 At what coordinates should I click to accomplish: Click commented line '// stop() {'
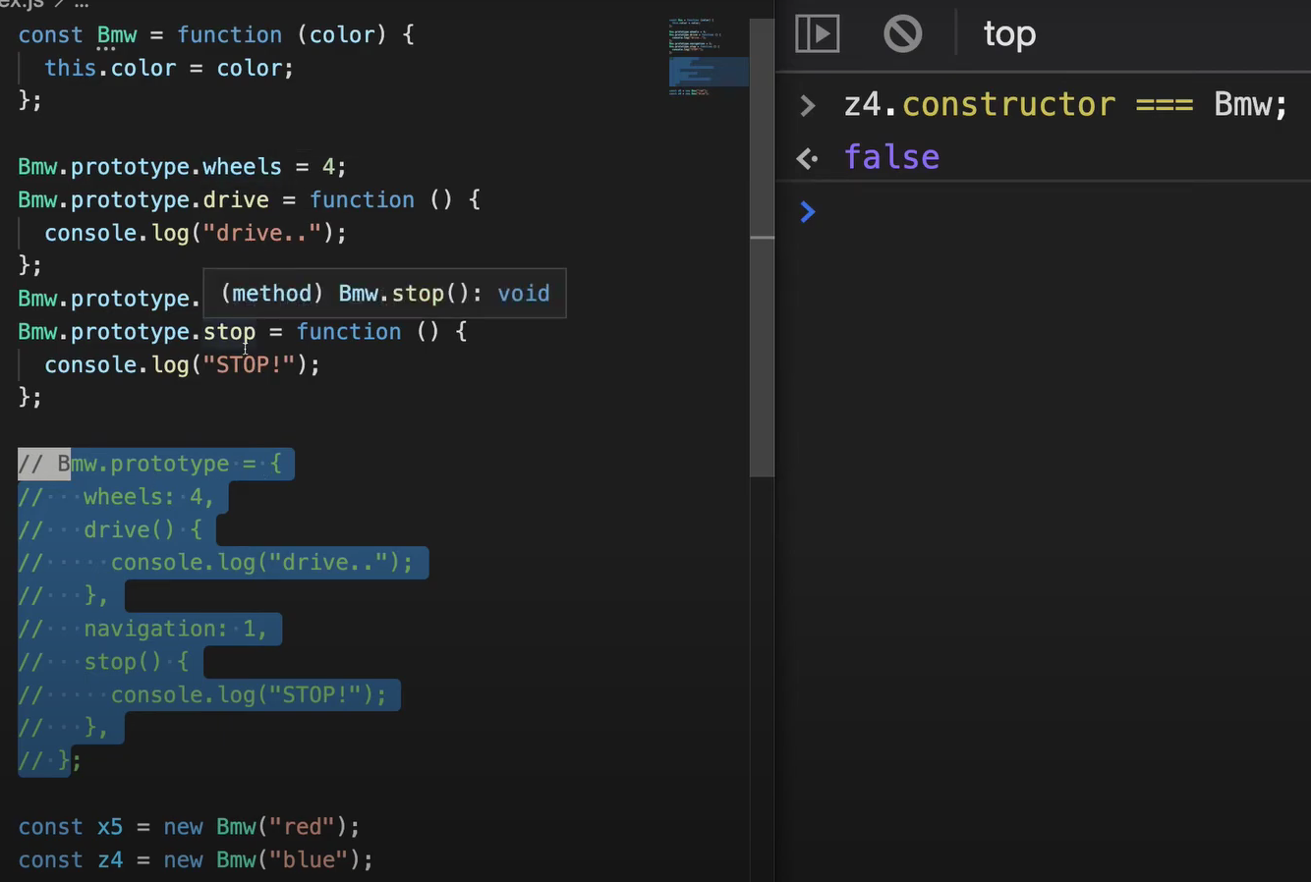(x=103, y=662)
